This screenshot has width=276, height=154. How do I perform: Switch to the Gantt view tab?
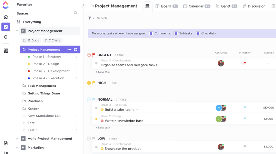(226, 6)
